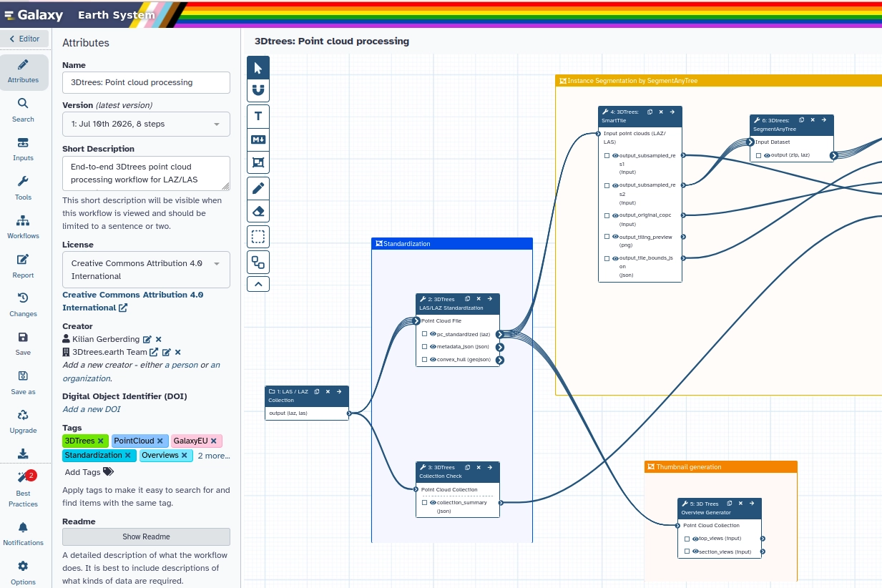Remove the 3DTrees tag
This screenshot has height=588, width=882.
(x=100, y=441)
